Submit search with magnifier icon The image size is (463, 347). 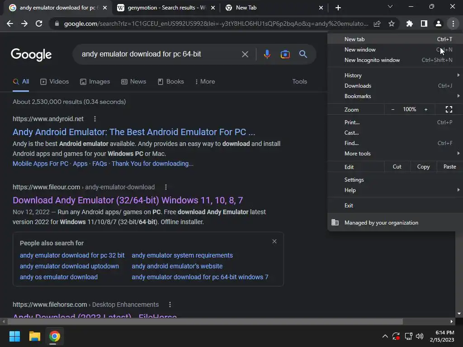click(x=303, y=54)
